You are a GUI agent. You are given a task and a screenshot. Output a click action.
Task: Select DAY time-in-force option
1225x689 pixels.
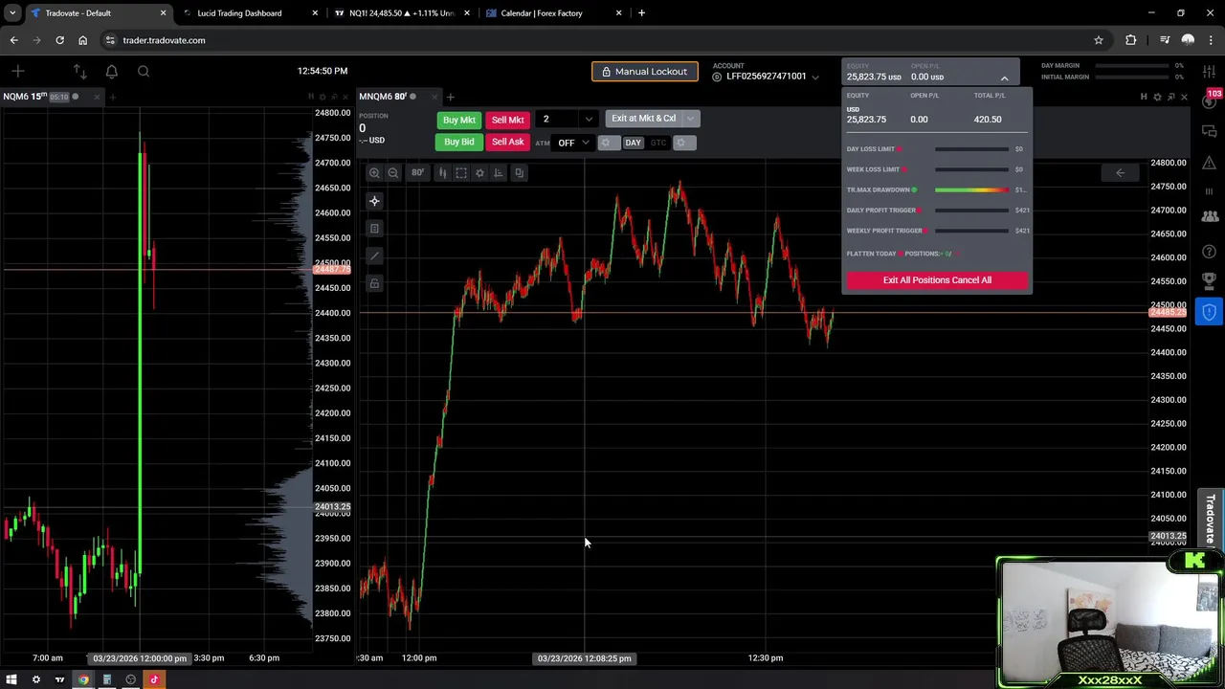633,143
